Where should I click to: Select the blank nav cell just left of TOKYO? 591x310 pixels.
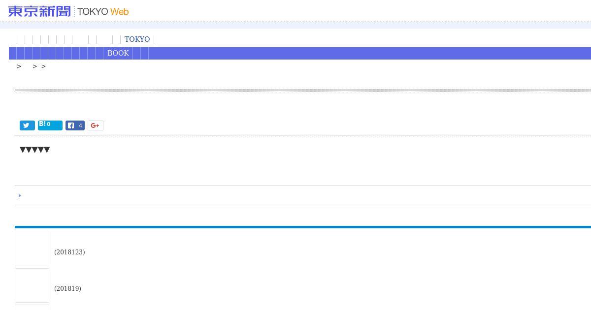point(117,39)
